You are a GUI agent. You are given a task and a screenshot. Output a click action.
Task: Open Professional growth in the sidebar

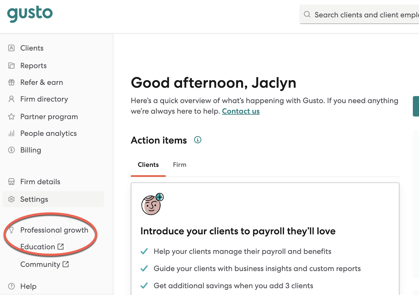[54, 230]
